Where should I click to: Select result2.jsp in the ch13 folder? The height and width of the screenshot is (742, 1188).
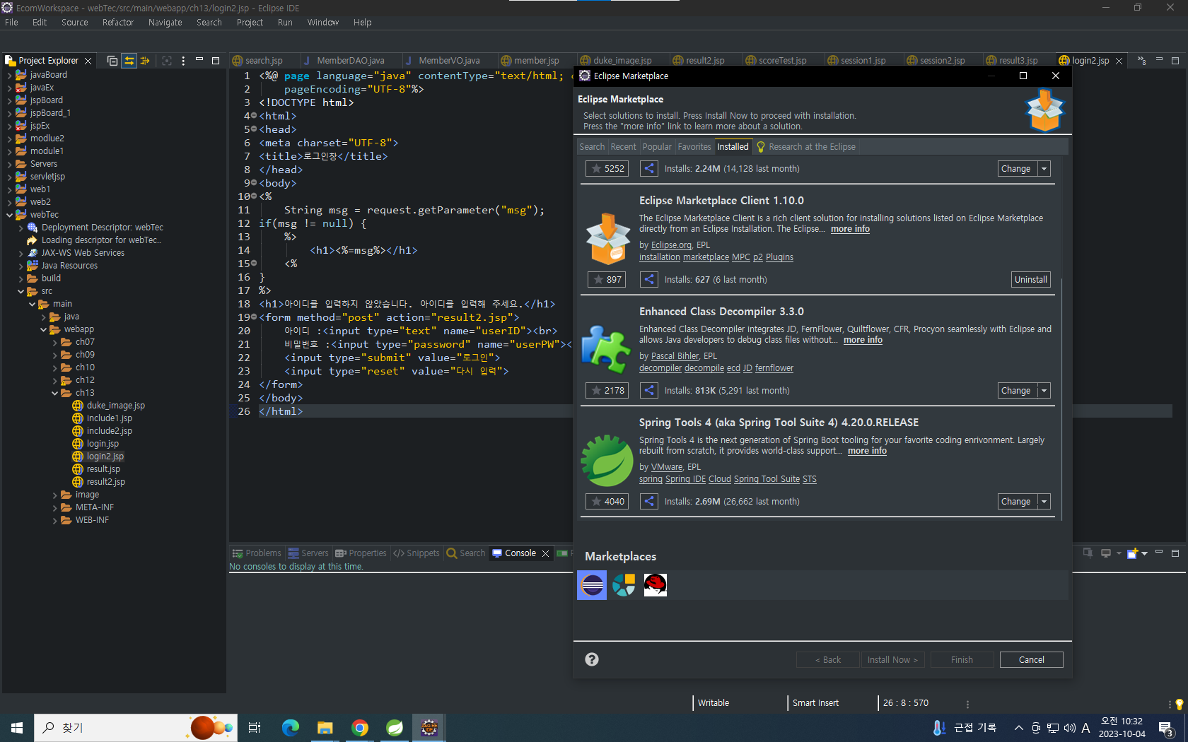click(x=99, y=482)
